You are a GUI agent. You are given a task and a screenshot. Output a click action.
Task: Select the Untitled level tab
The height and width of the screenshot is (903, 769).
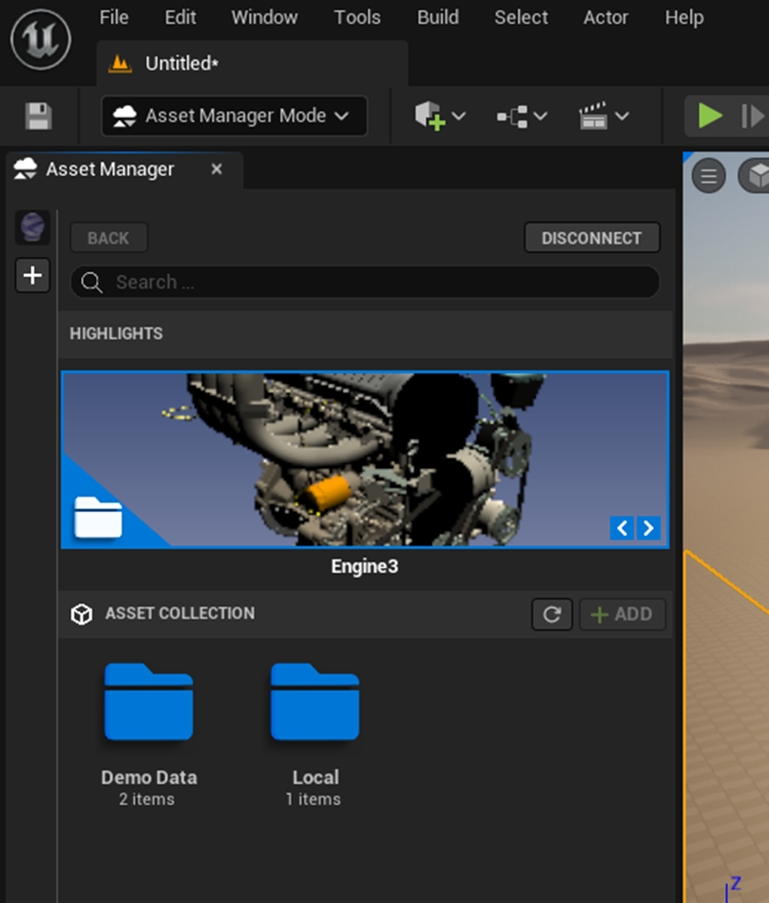click(x=181, y=64)
